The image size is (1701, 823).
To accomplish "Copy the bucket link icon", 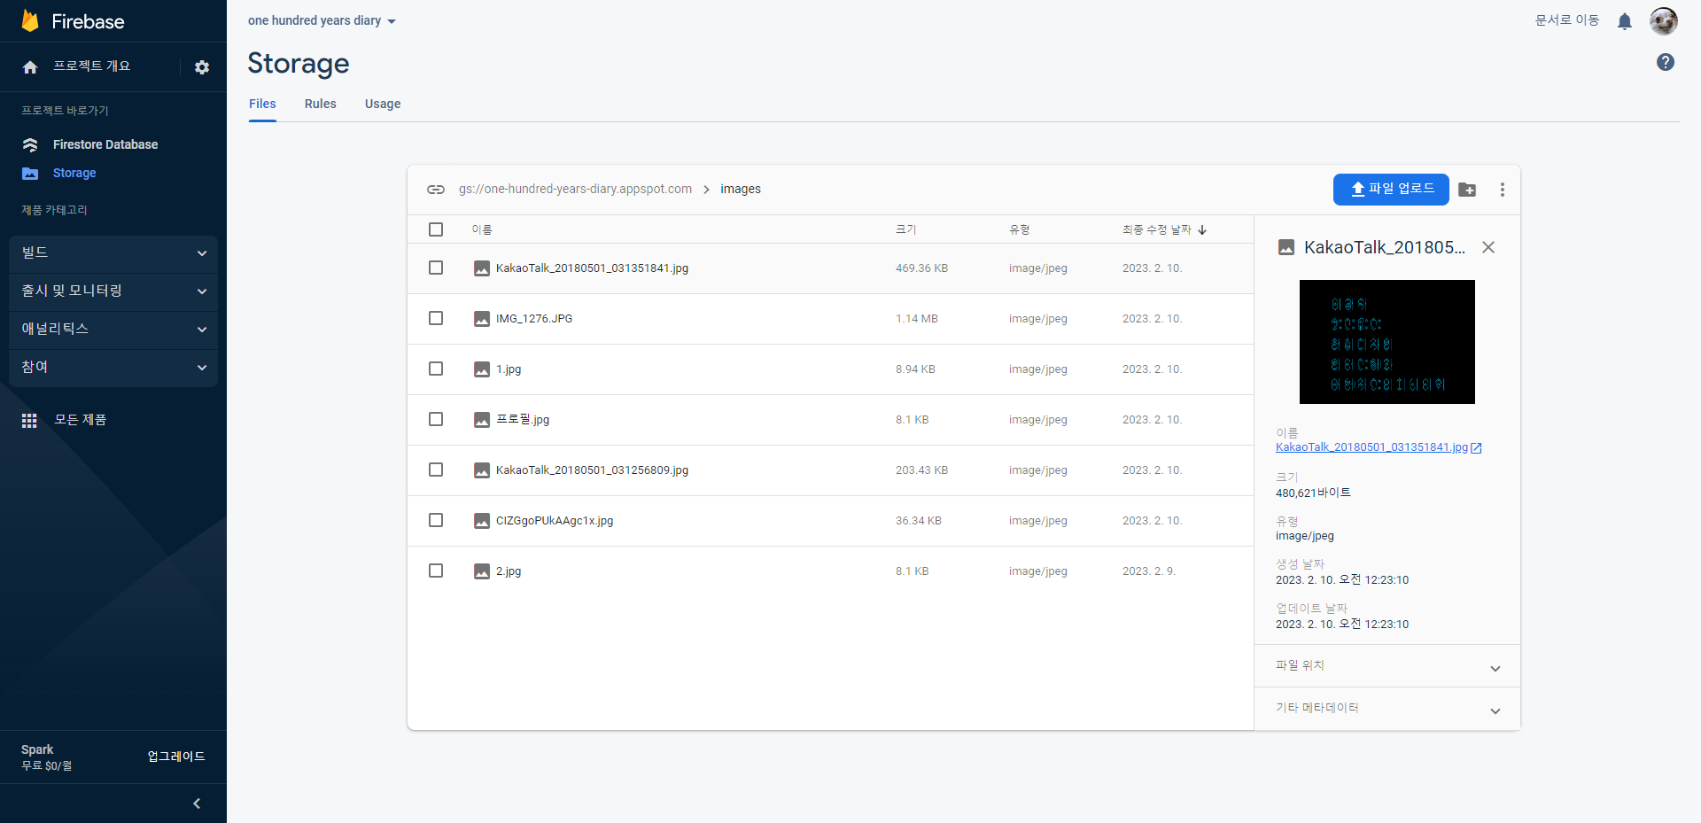I will [436, 190].
